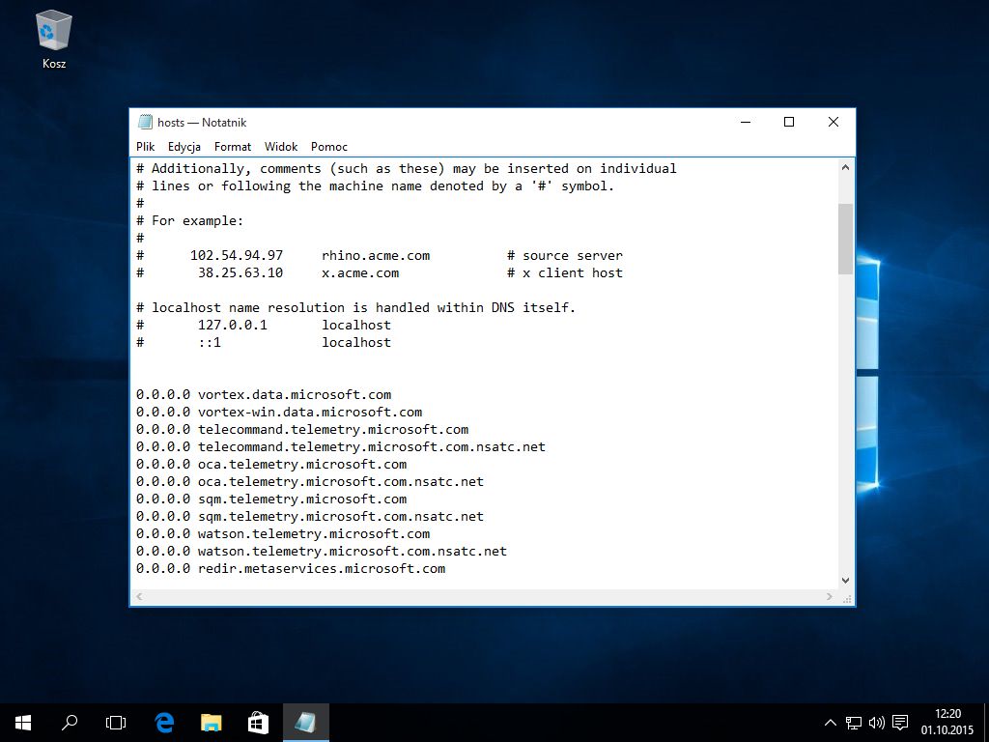This screenshot has width=989, height=742.
Task: Click the line sqm.telemetry.microsoft.com
Action: click(271, 499)
